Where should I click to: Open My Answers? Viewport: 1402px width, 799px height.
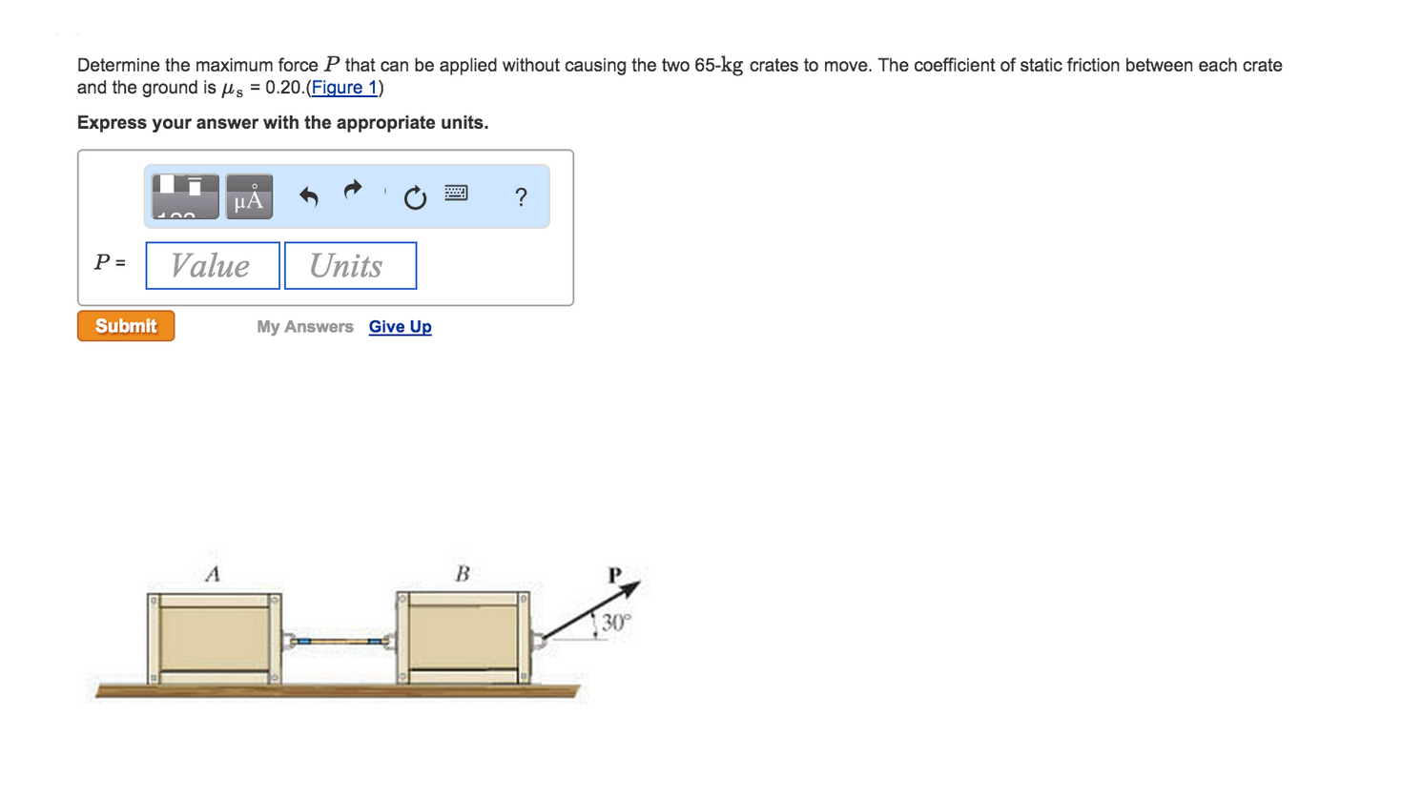click(304, 327)
